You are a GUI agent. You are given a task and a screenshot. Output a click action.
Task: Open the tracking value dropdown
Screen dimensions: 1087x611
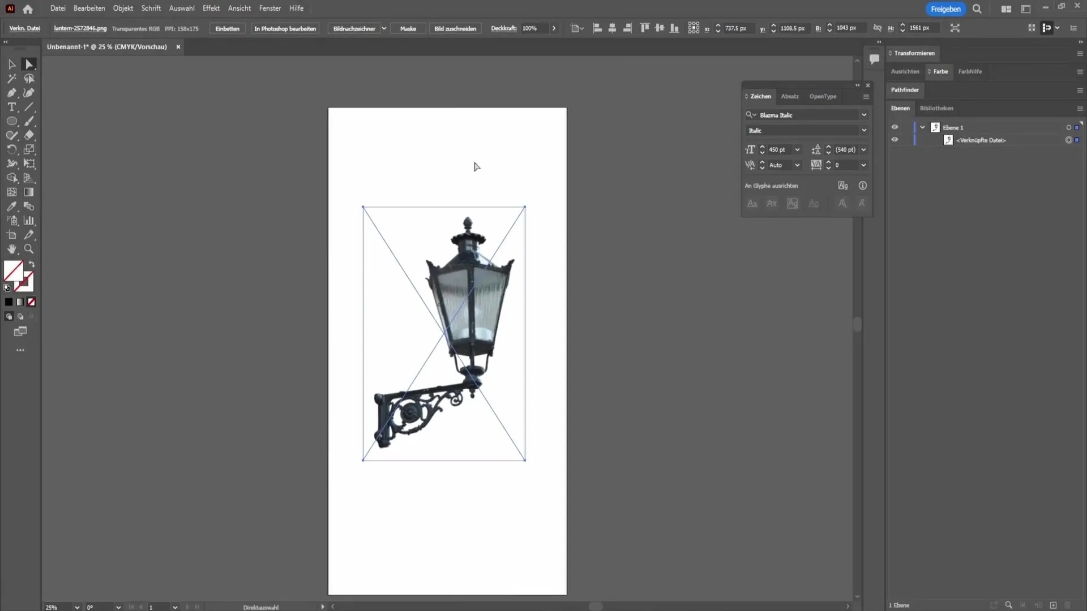pyautogui.click(x=864, y=165)
